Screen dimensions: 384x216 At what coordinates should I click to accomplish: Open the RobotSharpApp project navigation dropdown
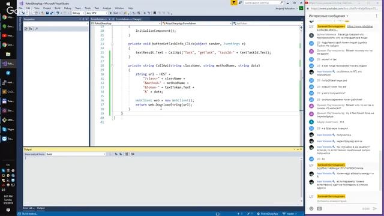coord(126,23)
